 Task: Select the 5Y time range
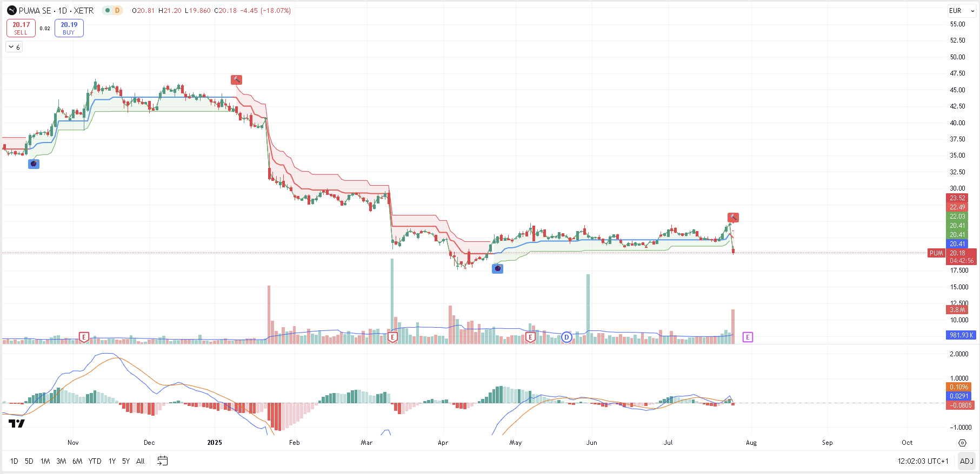(126, 461)
